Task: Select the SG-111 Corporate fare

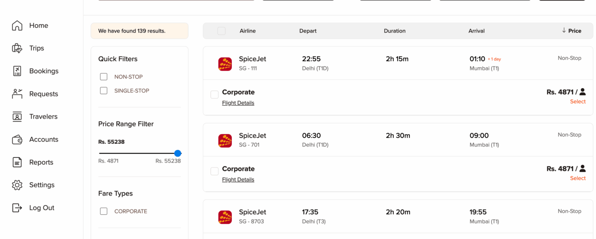Action: [x=578, y=102]
